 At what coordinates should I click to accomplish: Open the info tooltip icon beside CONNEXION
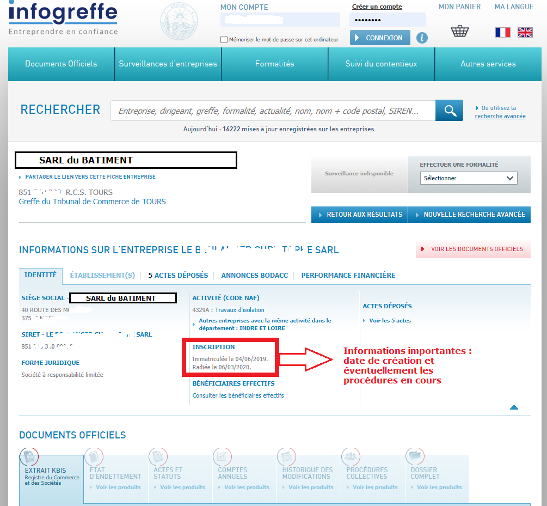pyautogui.click(x=422, y=38)
